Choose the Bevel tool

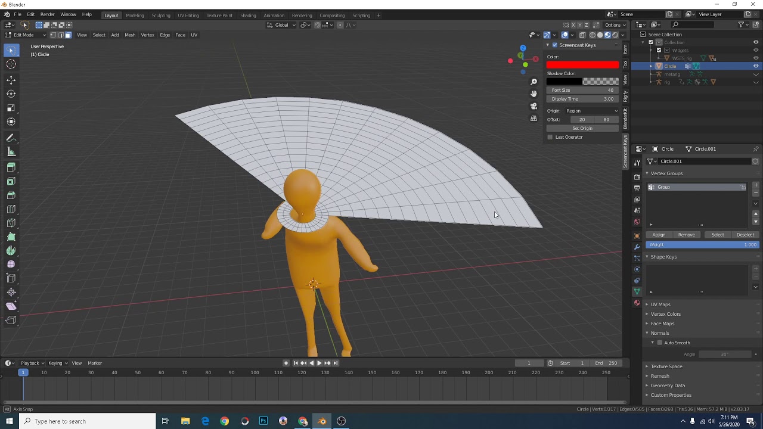[x=11, y=195]
